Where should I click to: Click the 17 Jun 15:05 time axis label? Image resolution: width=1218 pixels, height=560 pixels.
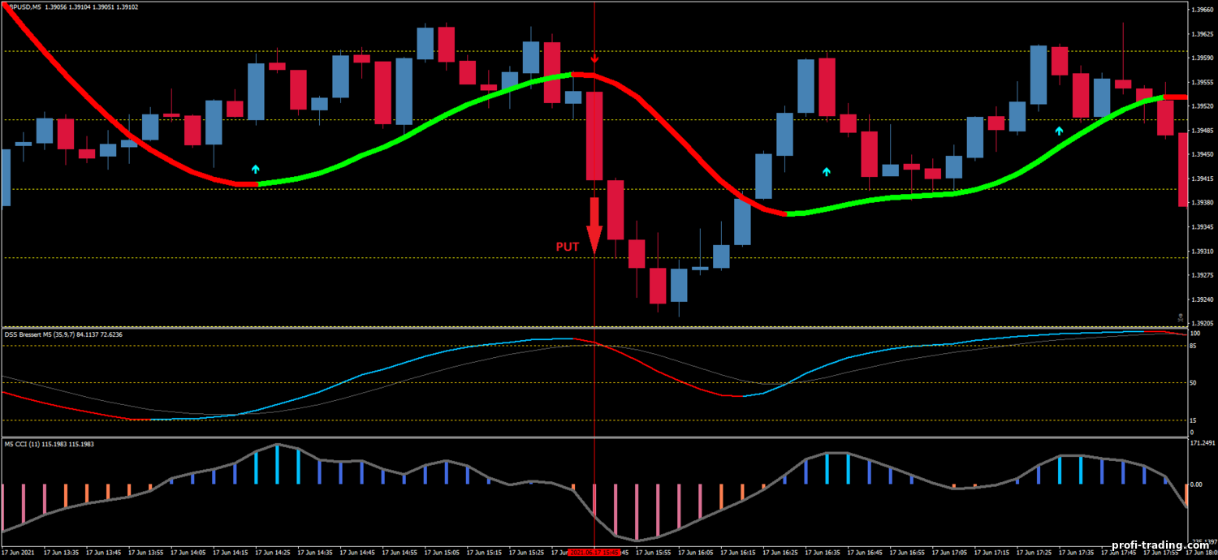pos(443,553)
